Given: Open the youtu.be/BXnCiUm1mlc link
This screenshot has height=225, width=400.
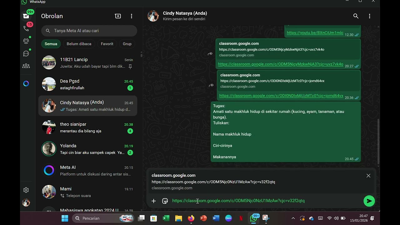Looking at the screenshot, I should (x=315, y=33).
